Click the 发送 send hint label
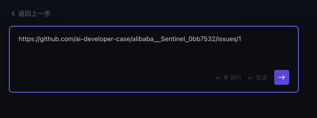This screenshot has width=317, height=118. pyautogui.click(x=261, y=77)
